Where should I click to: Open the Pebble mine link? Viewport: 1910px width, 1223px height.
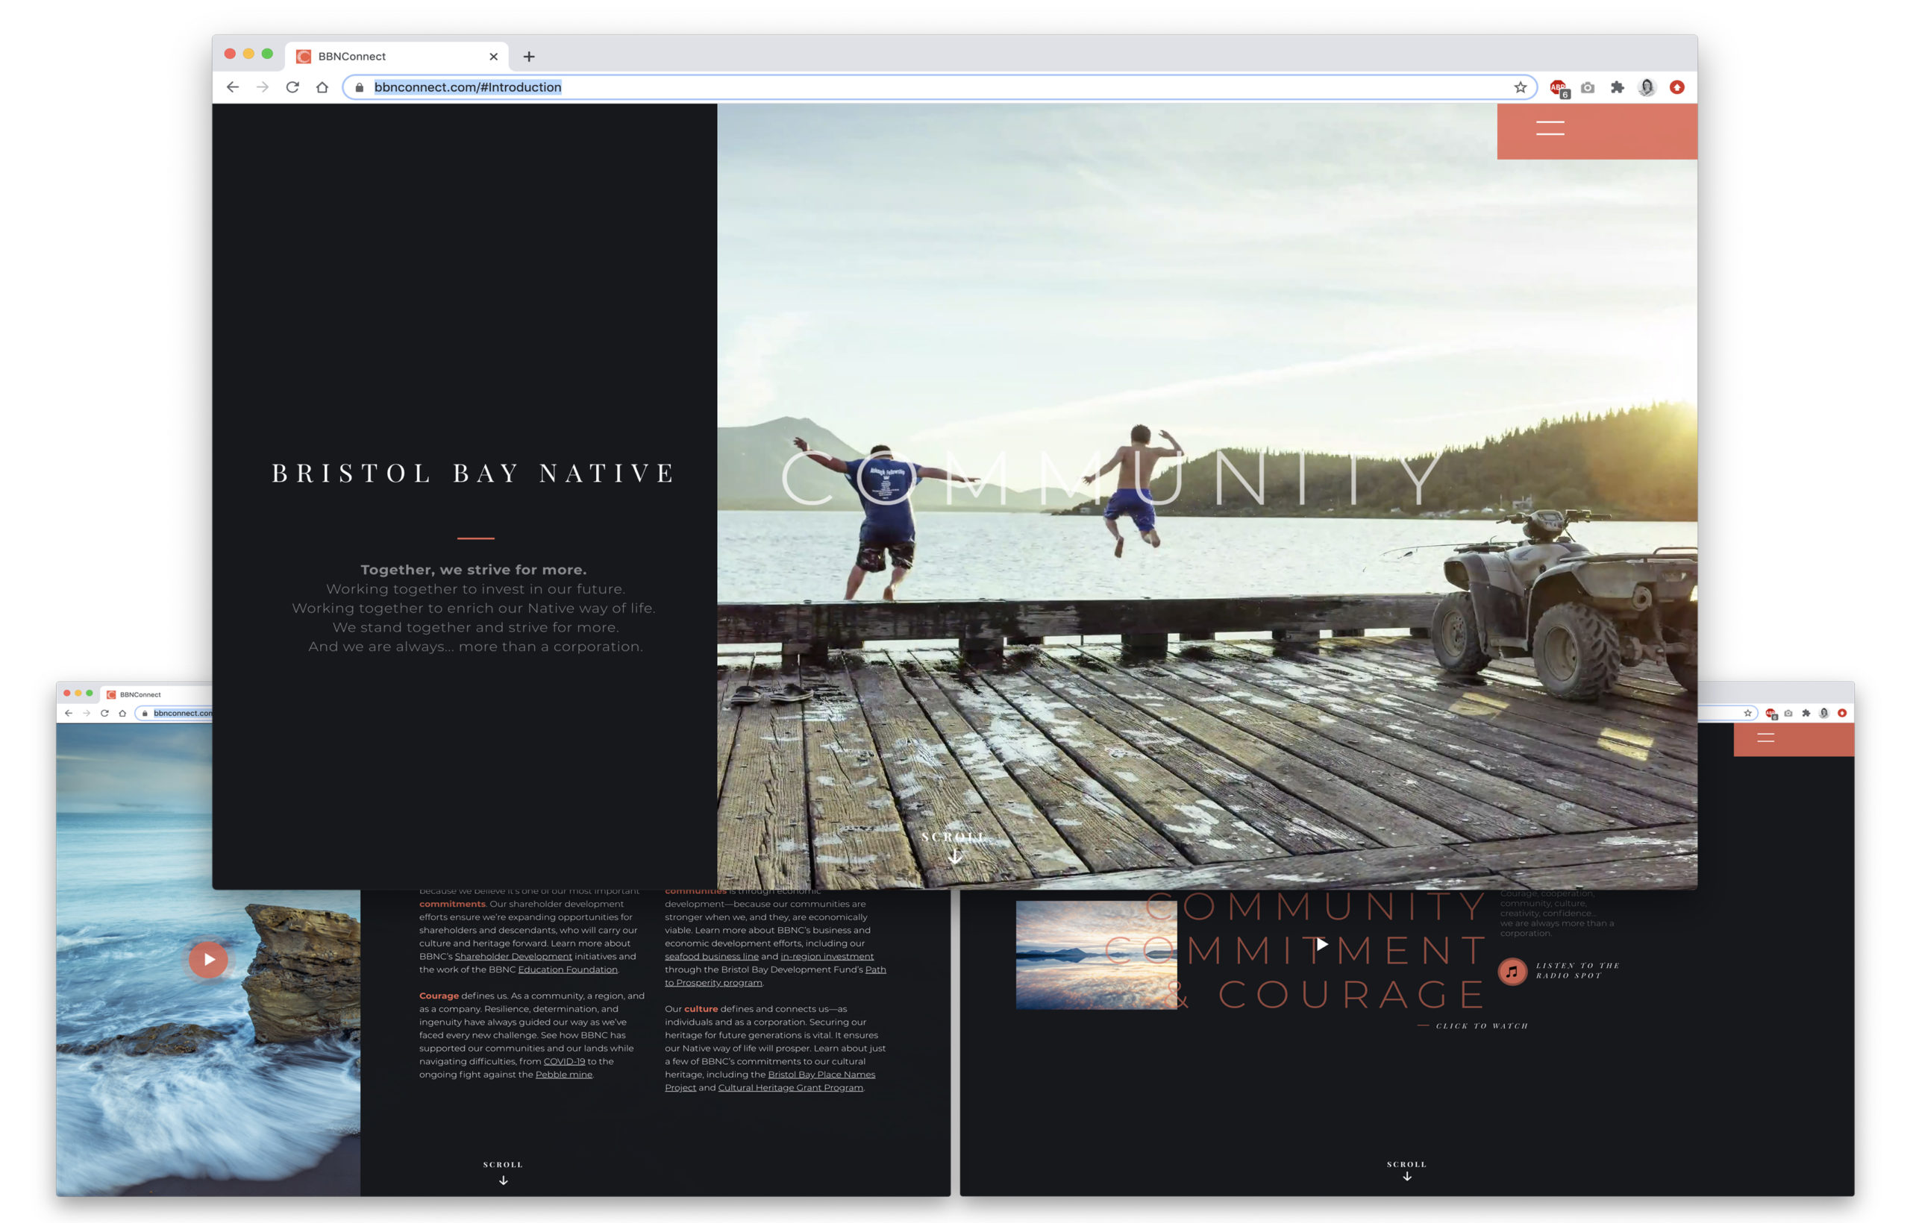563,1075
